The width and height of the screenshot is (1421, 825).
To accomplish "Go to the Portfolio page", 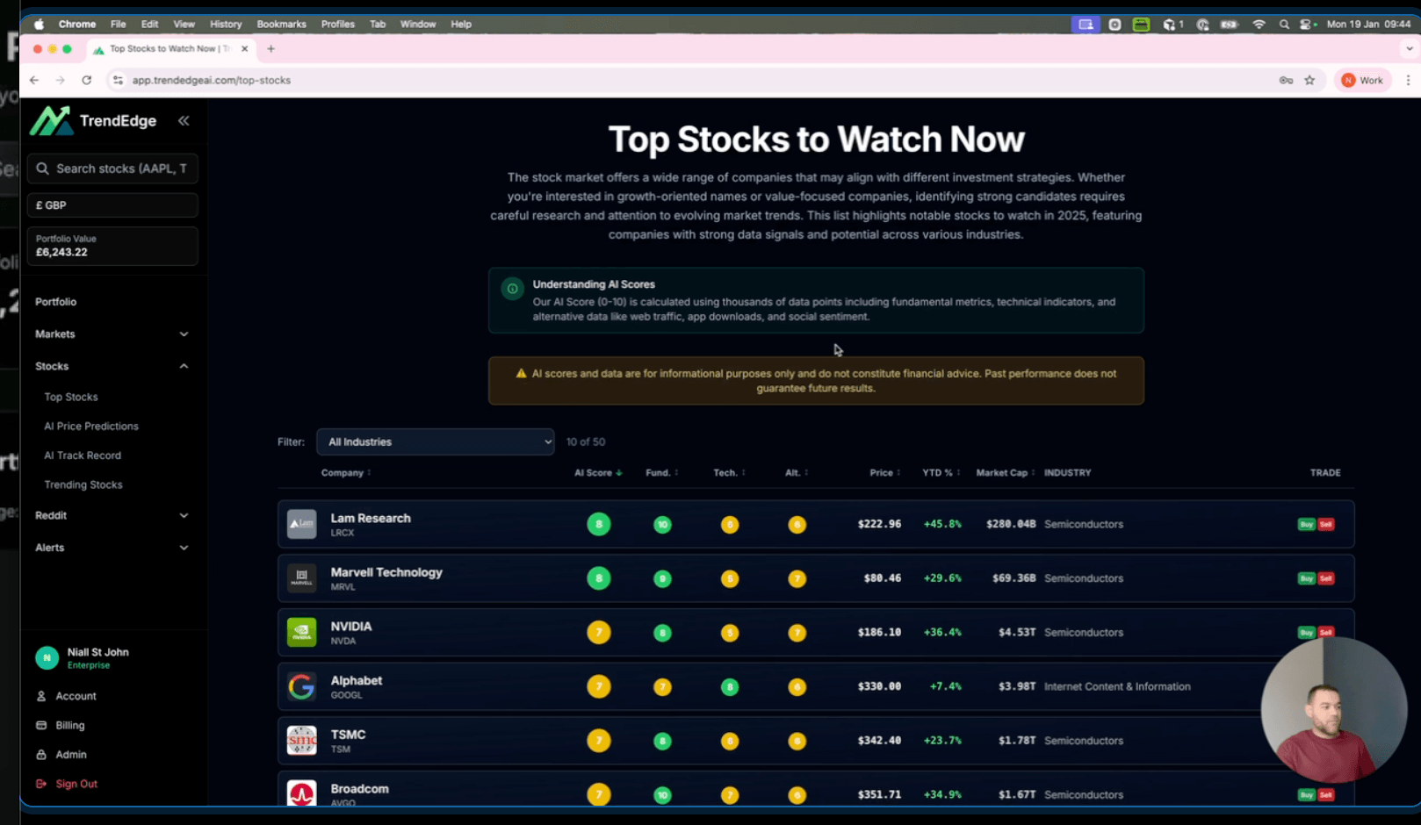I will [56, 302].
